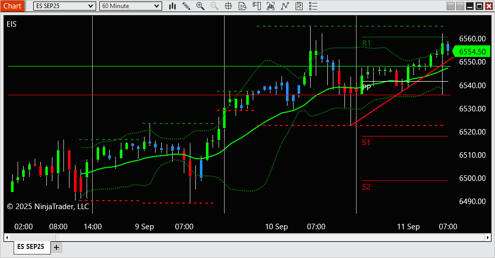Viewport: 495px width, 258px height.
Task: Click the zoom out magnifier icon
Action: tap(215, 6)
